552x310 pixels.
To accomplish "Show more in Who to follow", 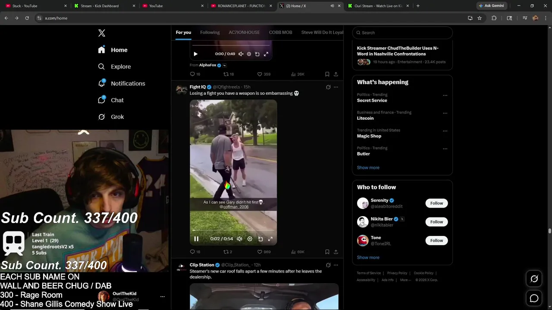I will coord(368,257).
